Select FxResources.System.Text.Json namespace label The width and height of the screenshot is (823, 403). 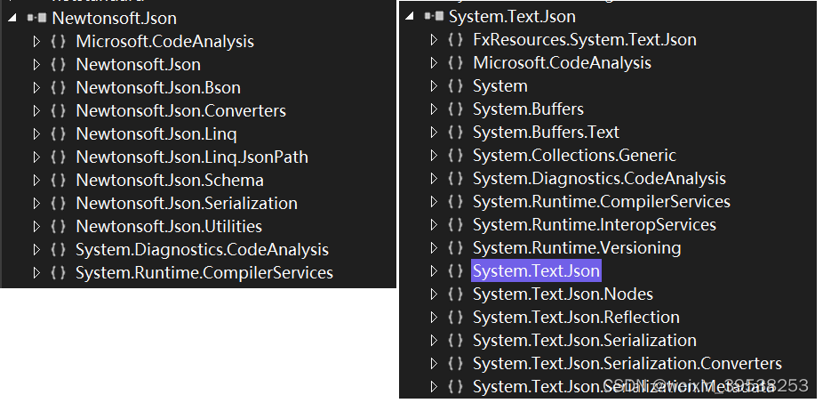coord(585,40)
